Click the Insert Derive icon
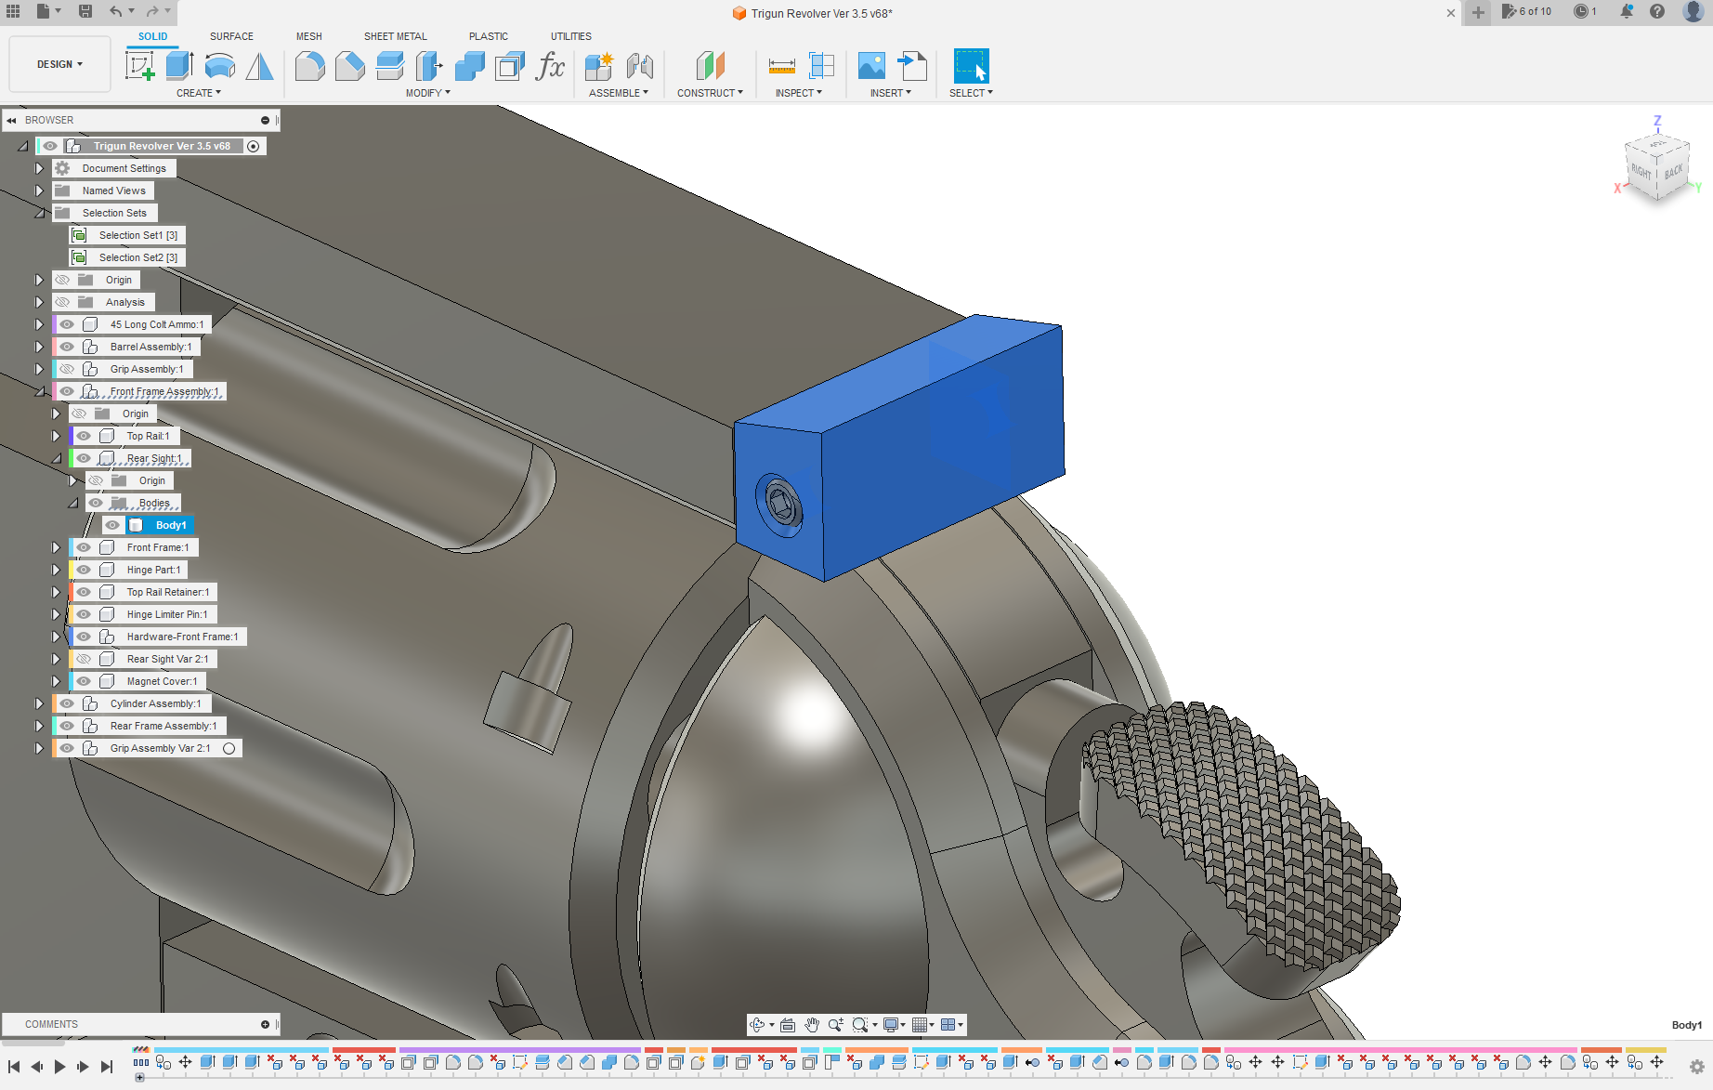1713x1090 pixels. coord(912,66)
